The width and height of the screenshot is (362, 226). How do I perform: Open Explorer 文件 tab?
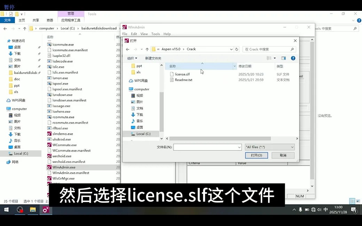[x=7, y=20]
